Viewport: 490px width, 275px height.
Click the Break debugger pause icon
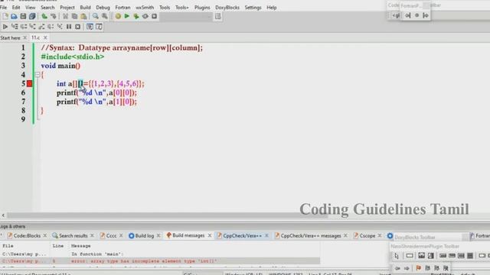pyautogui.click(x=69, y=27)
